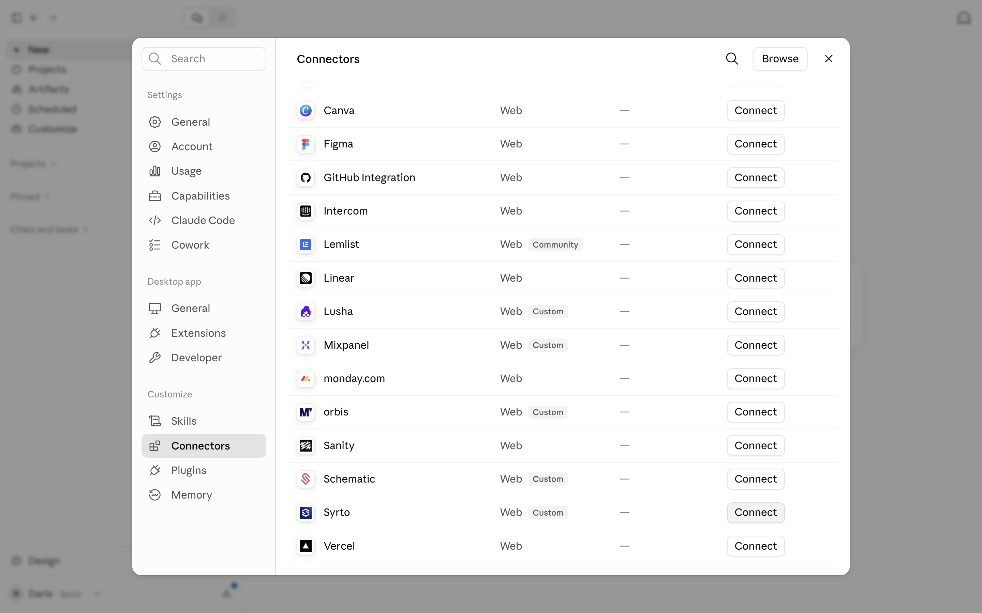This screenshot has width=982, height=613.
Task: Connect the orbis connector
Action: 756,412
